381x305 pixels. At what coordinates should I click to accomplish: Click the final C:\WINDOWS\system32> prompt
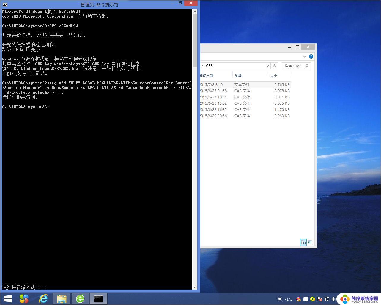26,107
